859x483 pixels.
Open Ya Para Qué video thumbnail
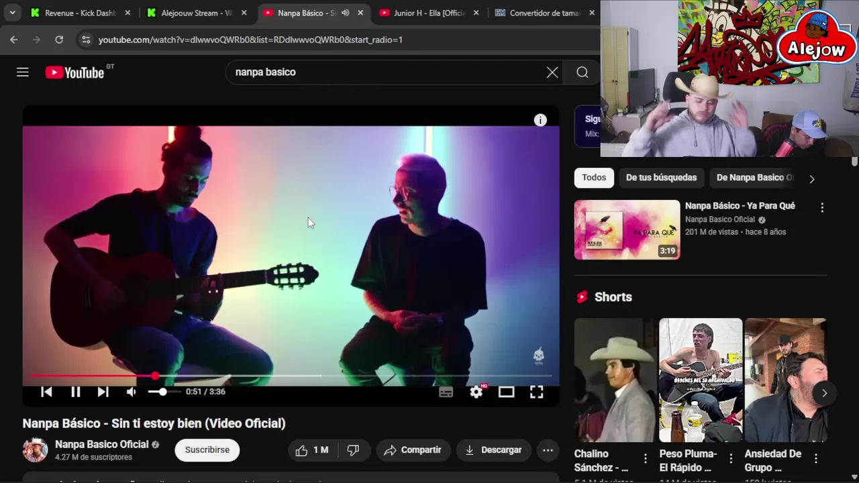coord(627,229)
